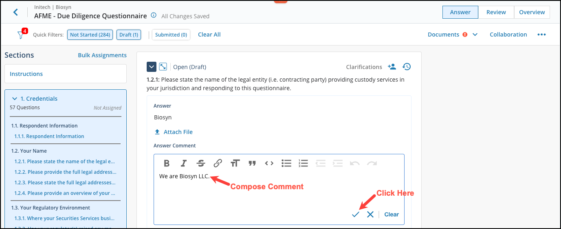Click into the Answer Comment text area
This screenshot has width=561, height=229.
[279, 189]
